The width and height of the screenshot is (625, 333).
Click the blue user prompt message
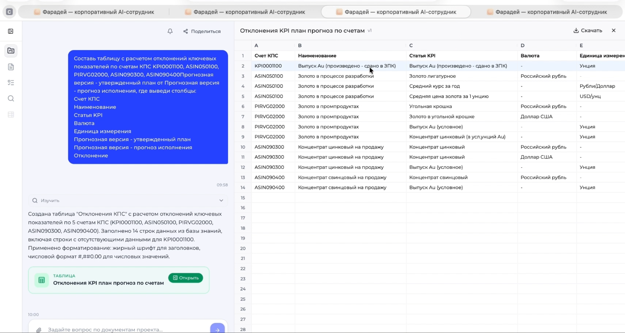coord(148,107)
